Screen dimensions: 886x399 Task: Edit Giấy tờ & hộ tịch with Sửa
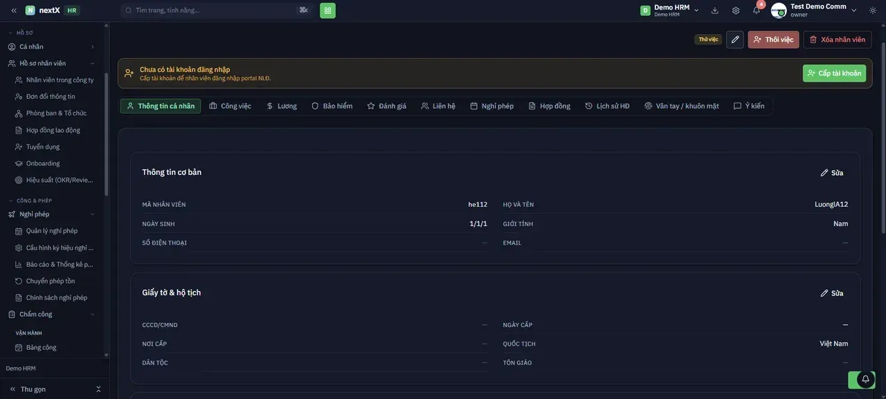pos(832,293)
